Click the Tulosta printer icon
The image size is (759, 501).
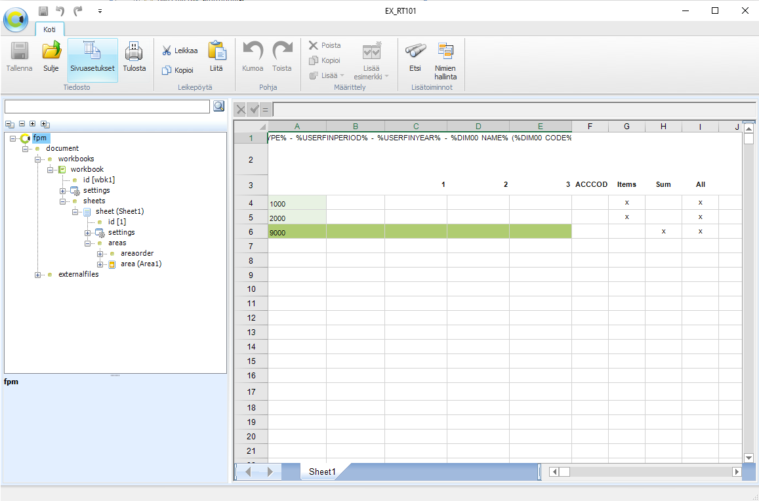pos(134,51)
